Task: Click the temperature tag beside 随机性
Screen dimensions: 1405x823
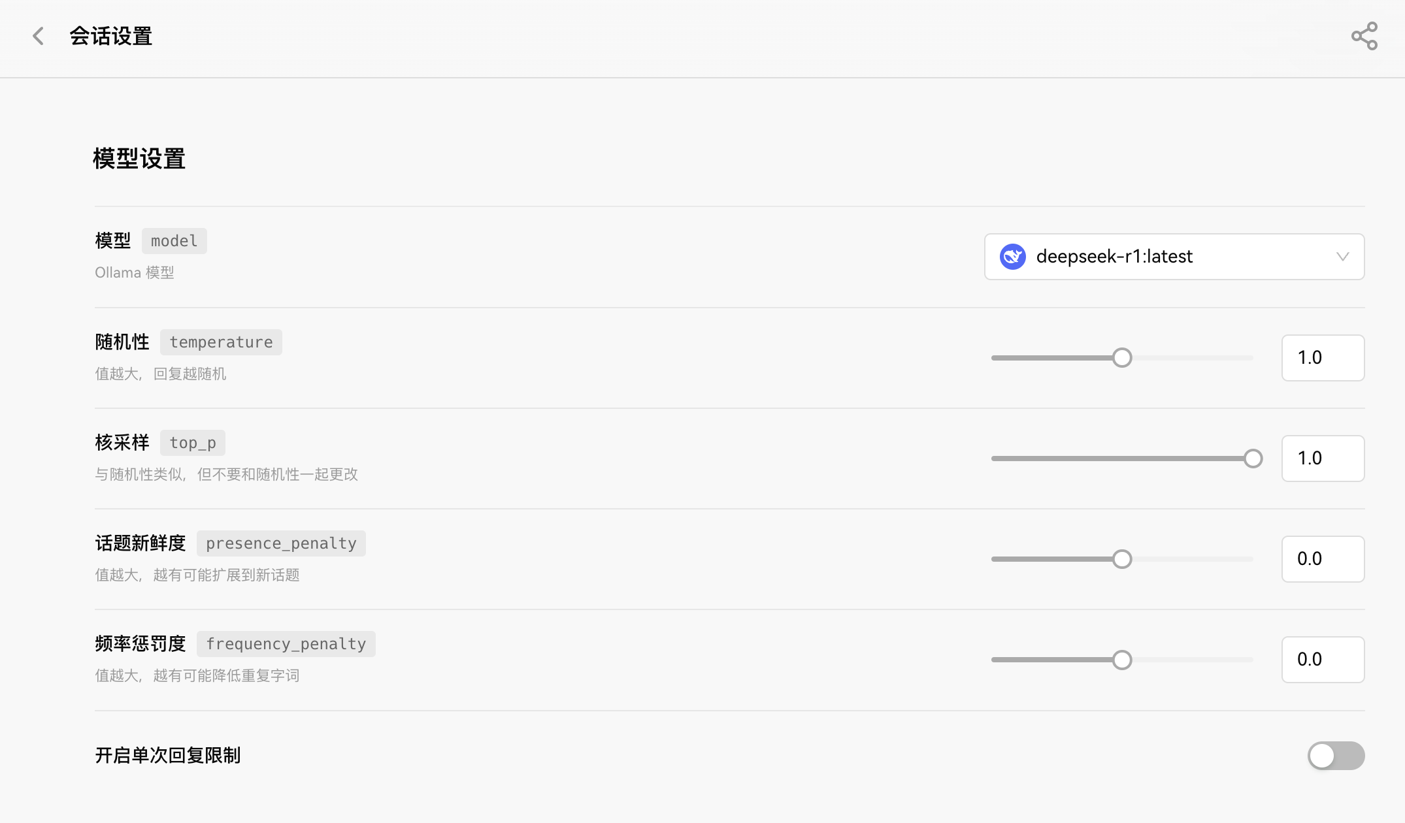Action: pos(221,342)
